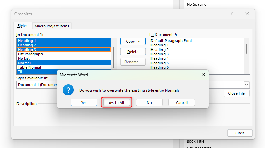265x148 pixels.
Task: Select Heading 1 in Document 1 list
Action: (x=27, y=41)
